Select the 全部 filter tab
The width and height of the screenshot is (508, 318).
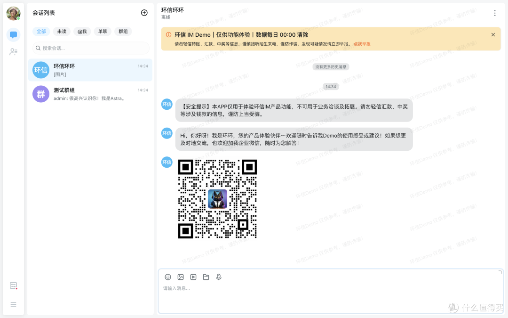tap(41, 32)
